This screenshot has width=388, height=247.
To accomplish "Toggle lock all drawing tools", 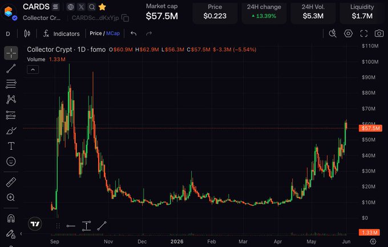I will point(11,234).
